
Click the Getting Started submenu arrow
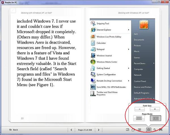pos(129,68)
